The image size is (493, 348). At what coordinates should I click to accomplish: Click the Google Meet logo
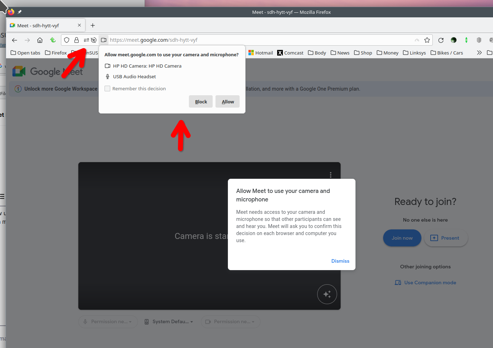tap(47, 72)
